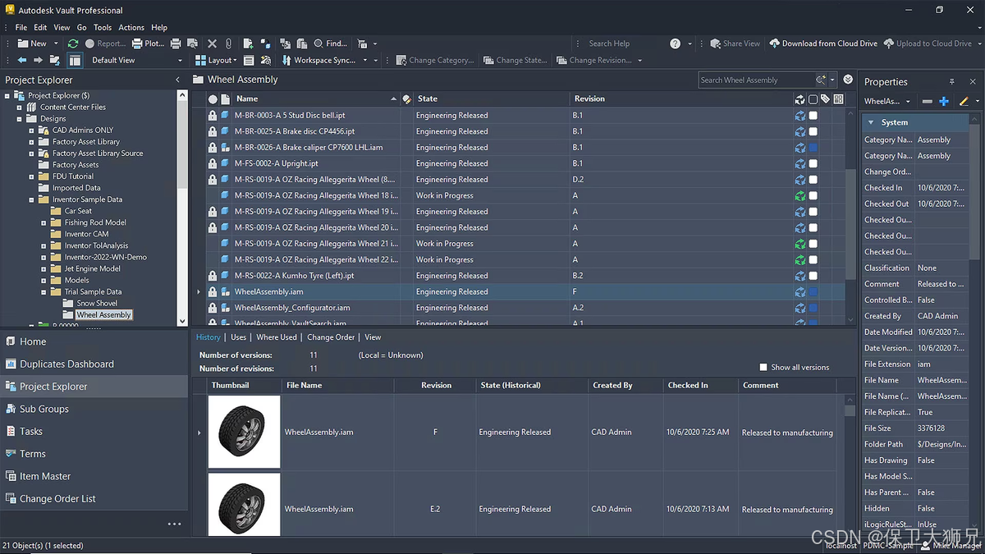Click Change Revision button
This screenshot has height=554, width=985.
pyautogui.click(x=594, y=60)
